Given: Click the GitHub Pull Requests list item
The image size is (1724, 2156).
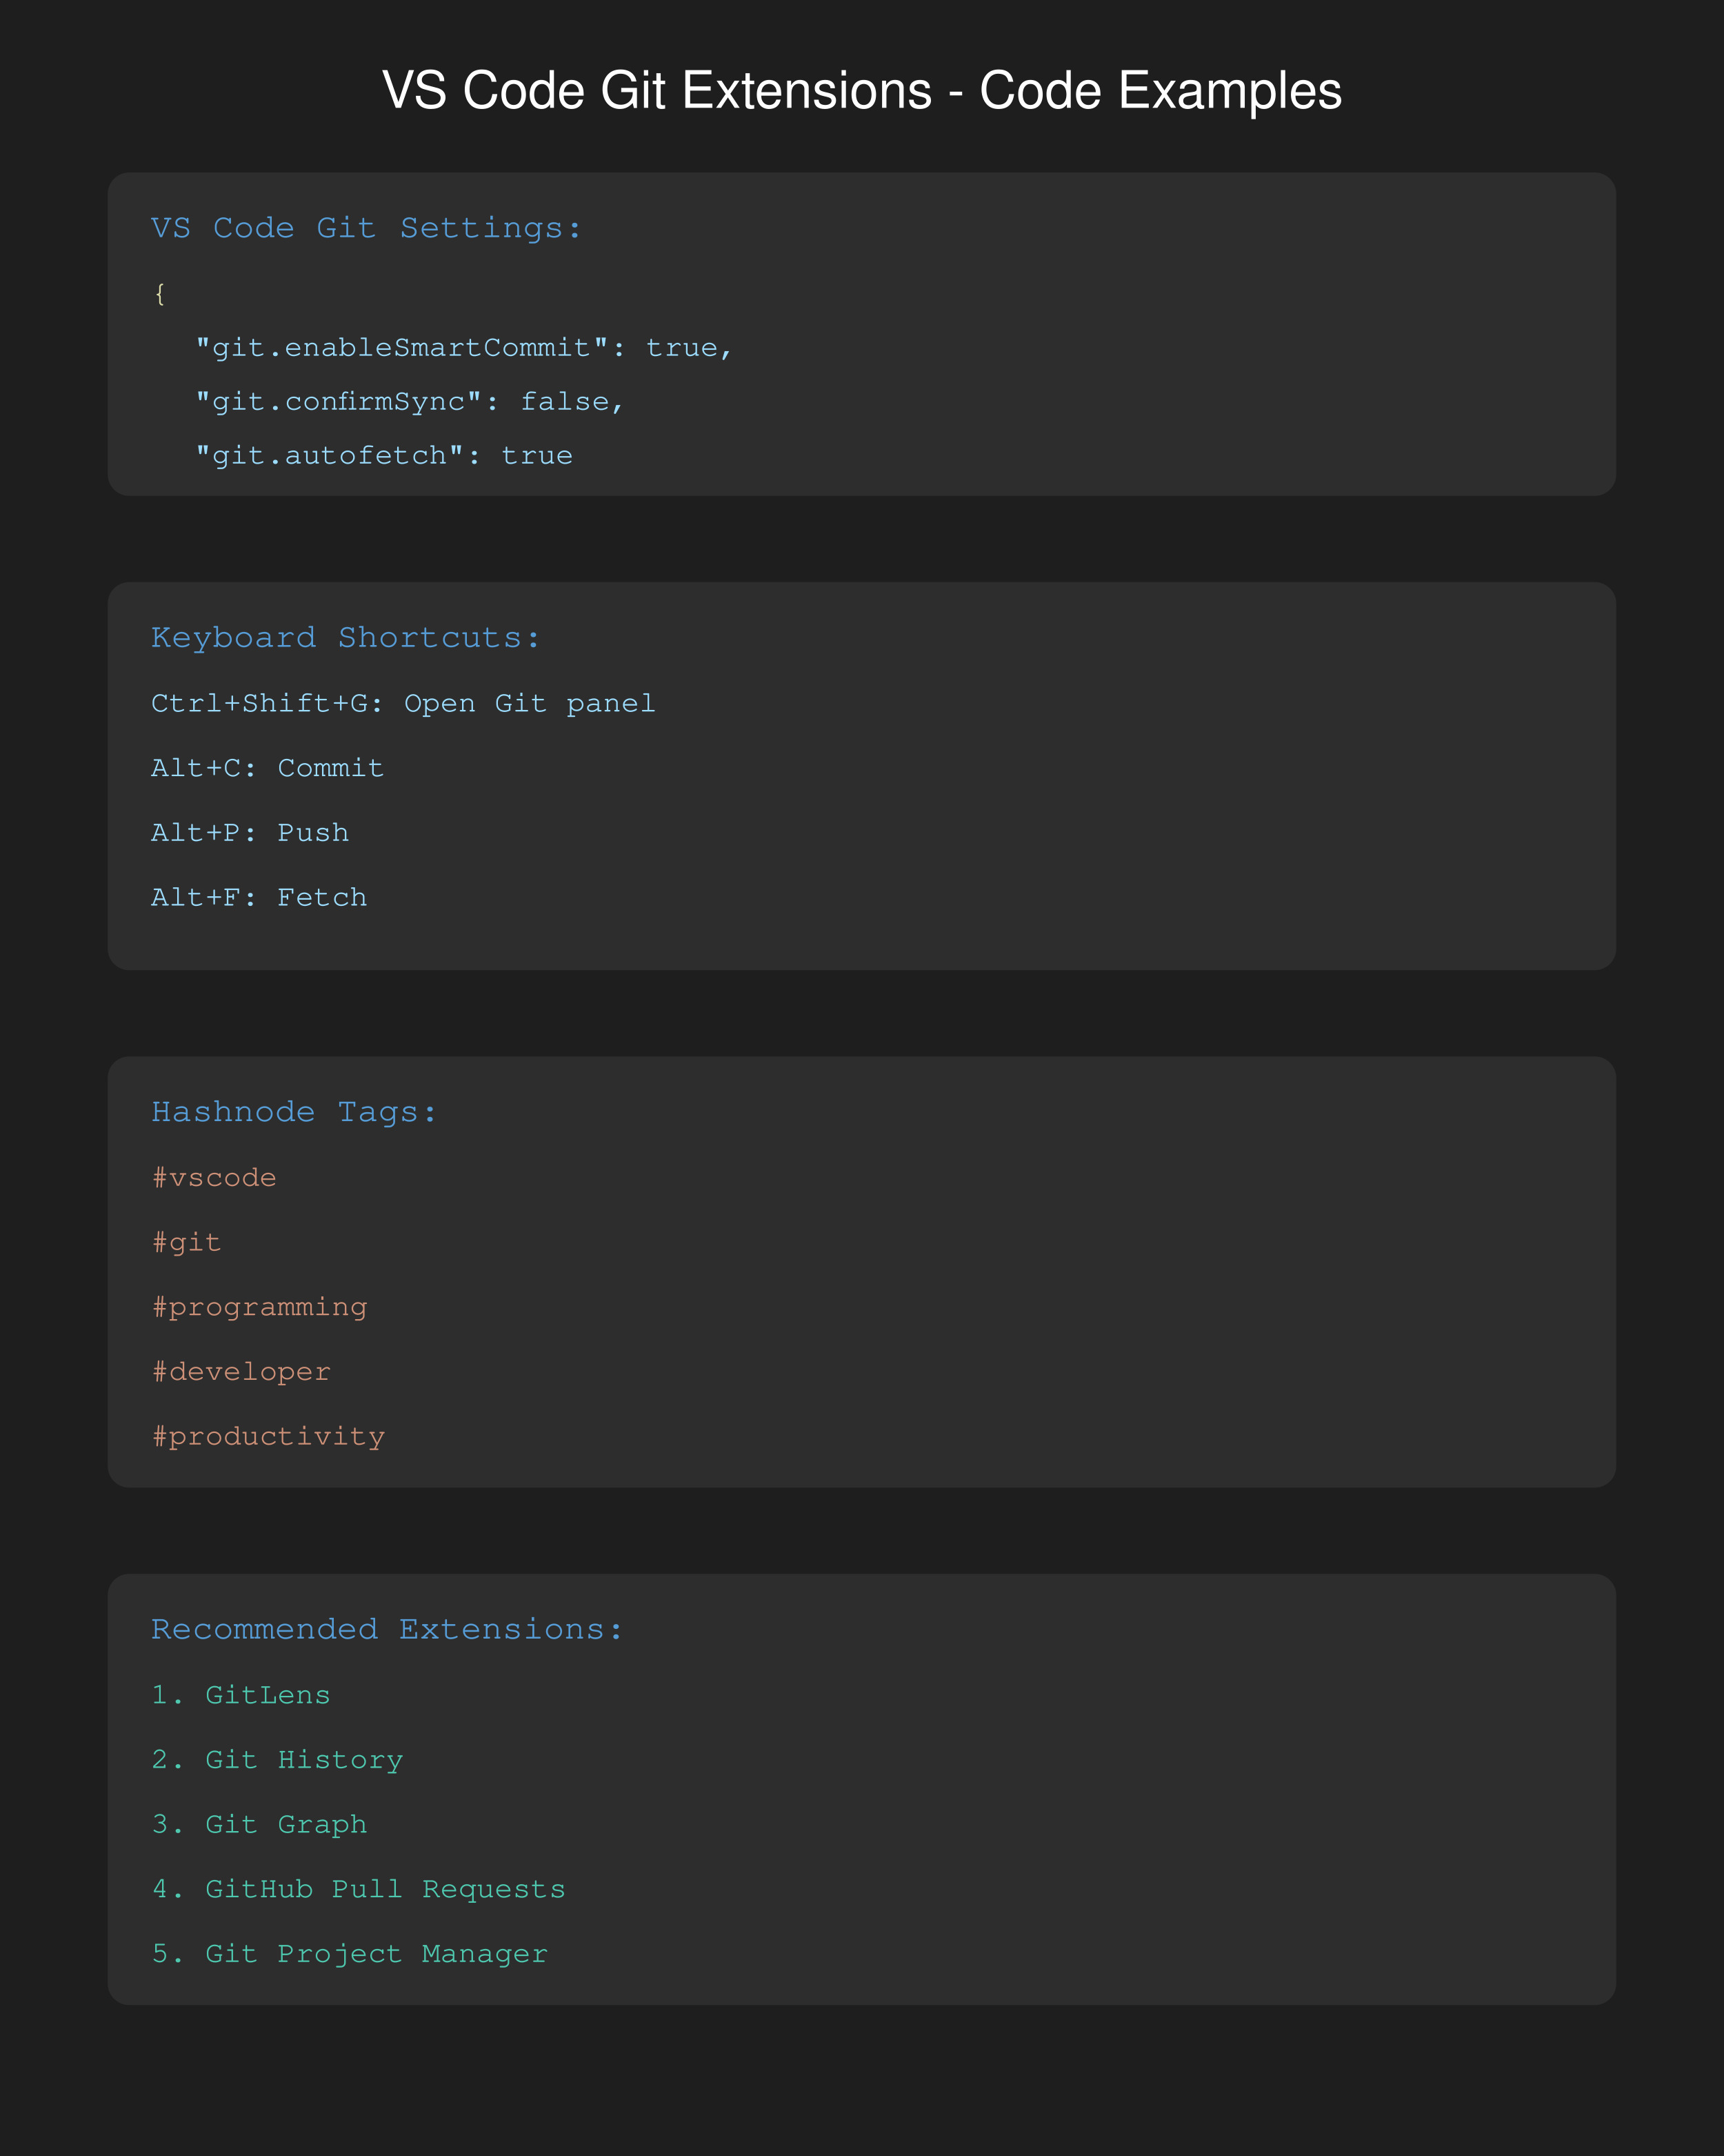Looking at the screenshot, I should click(358, 1889).
